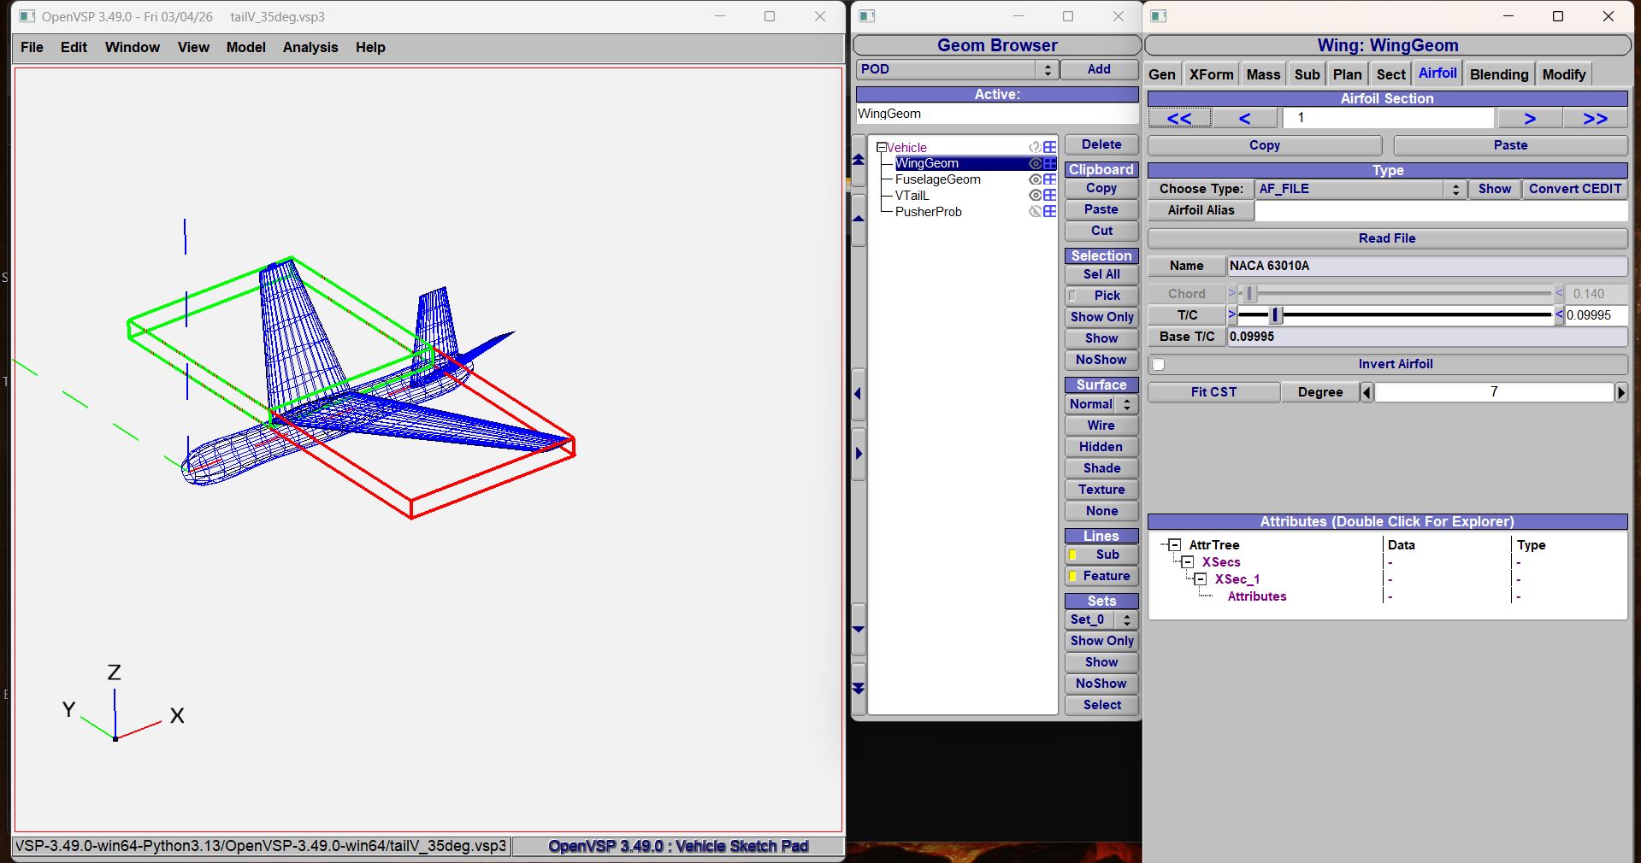The height and width of the screenshot is (863, 1641).
Task: Click the Wing window title bar icon
Action: (1159, 16)
